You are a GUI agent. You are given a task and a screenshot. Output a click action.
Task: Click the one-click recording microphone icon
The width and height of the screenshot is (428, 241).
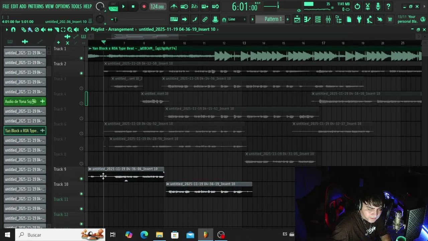point(378,6)
